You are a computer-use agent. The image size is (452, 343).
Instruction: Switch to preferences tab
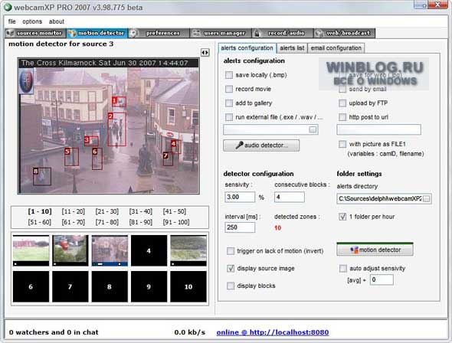pyautogui.click(x=159, y=33)
